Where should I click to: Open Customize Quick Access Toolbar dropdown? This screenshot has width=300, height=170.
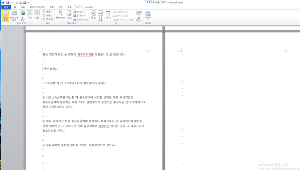28,3
